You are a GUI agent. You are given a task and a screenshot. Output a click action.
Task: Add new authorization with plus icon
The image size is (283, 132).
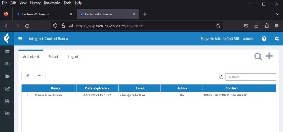[269, 56]
